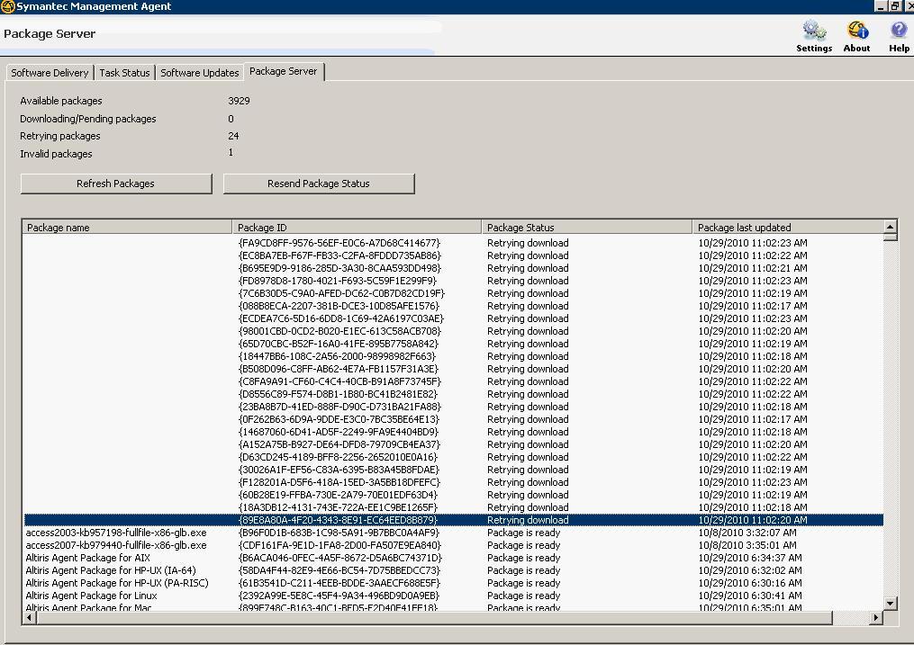
Task: Select Altiris Agent Package for HP-UX (PA-RISC)
Action: point(453,583)
